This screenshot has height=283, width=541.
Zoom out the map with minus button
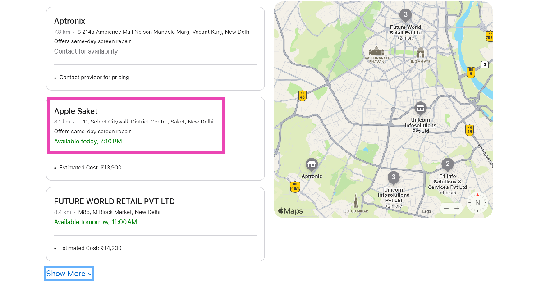(x=446, y=208)
